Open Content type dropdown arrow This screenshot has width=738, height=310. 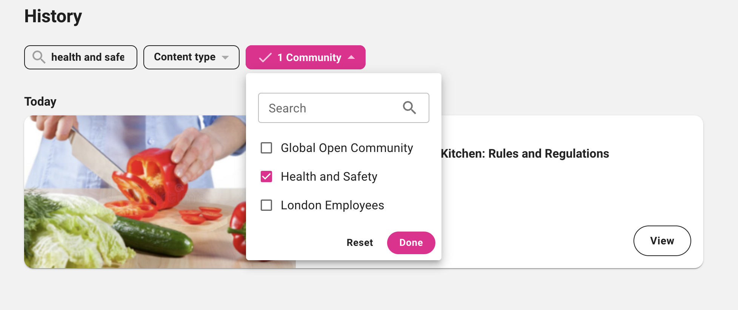225,57
